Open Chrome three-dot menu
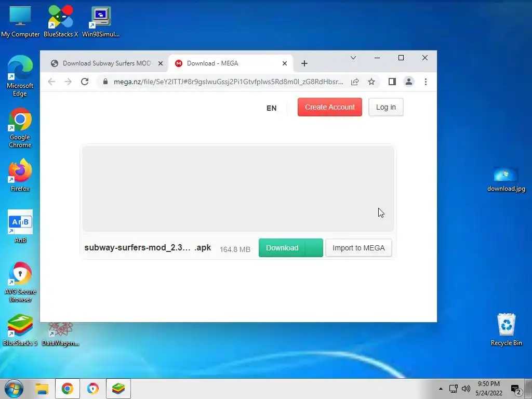Image resolution: width=532 pixels, height=399 pixels. click(x=425, y=82)
